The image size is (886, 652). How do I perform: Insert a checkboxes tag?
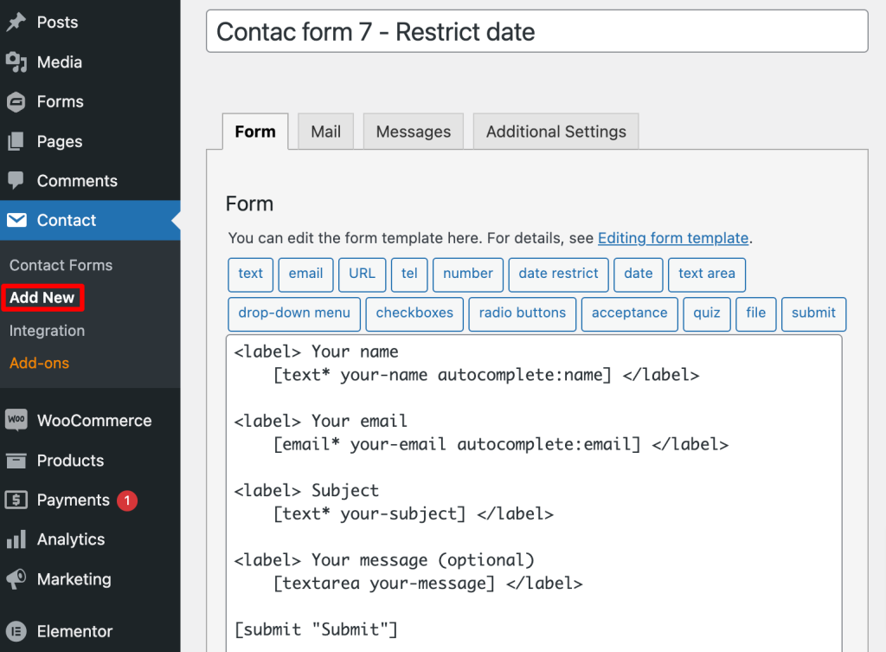pyautogui.click(x=414, y=314)
